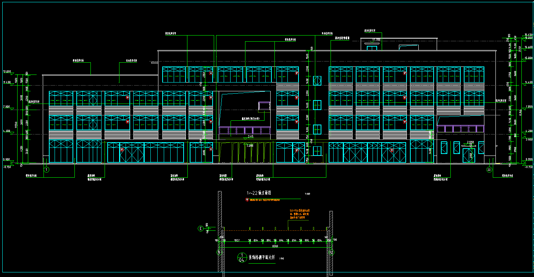Select the 装饰格栅平面大样 title text
Image resolution: width=534 pixels, height=277 pixels.
tap(262, 258)
